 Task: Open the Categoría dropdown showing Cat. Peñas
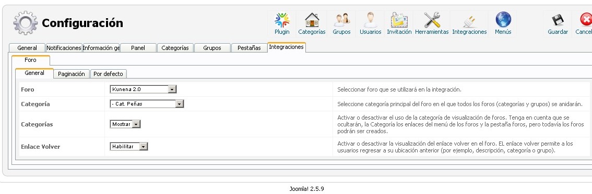(147, 104)
